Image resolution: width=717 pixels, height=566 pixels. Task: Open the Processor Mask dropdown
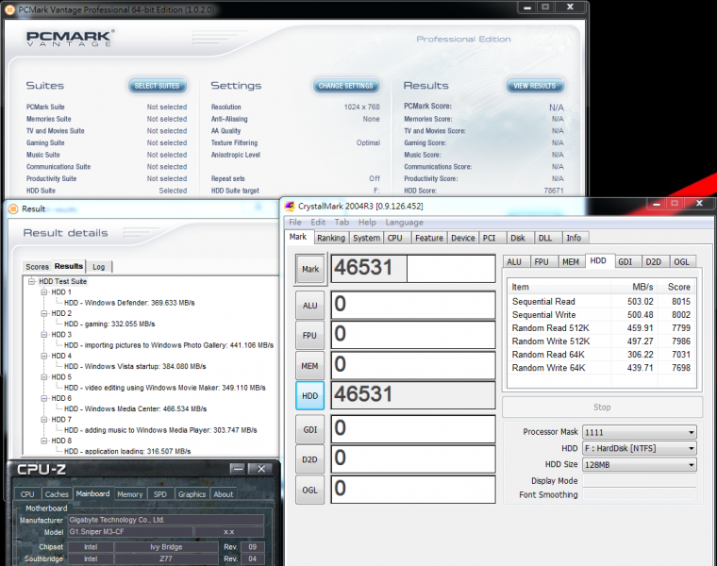(692, 432)
